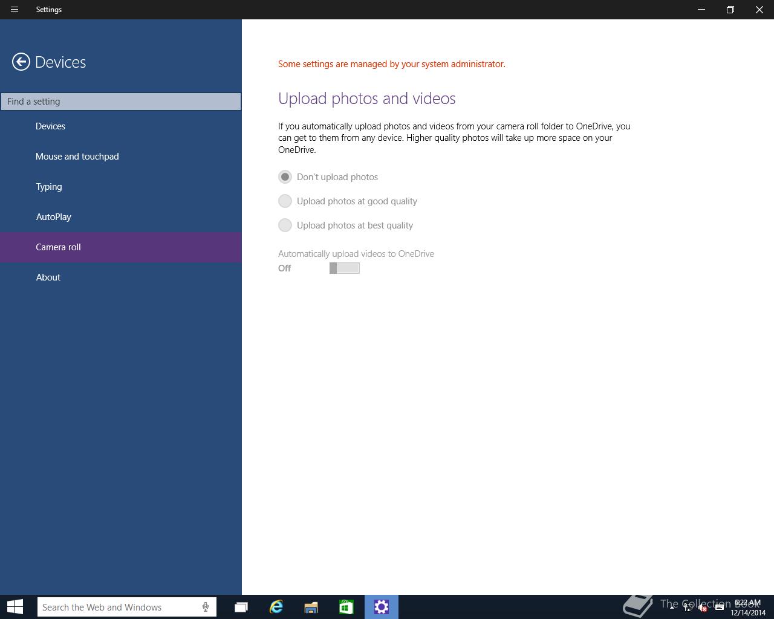Toggle automatic video upload to OneDrive
This screenshot has width=774, height=619.
pos(345,268)
